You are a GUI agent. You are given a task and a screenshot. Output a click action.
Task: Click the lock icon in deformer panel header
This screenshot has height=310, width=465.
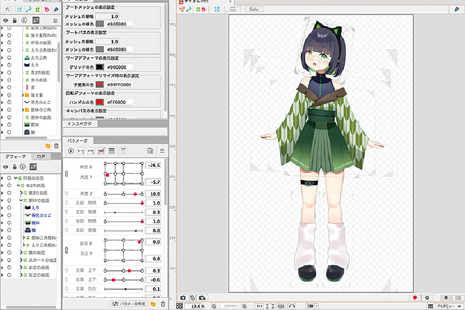point(14,166)
